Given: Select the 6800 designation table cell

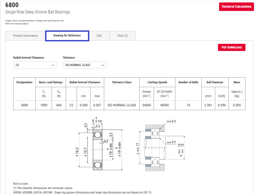Looking at the screenshot, I should pos(24,105).
